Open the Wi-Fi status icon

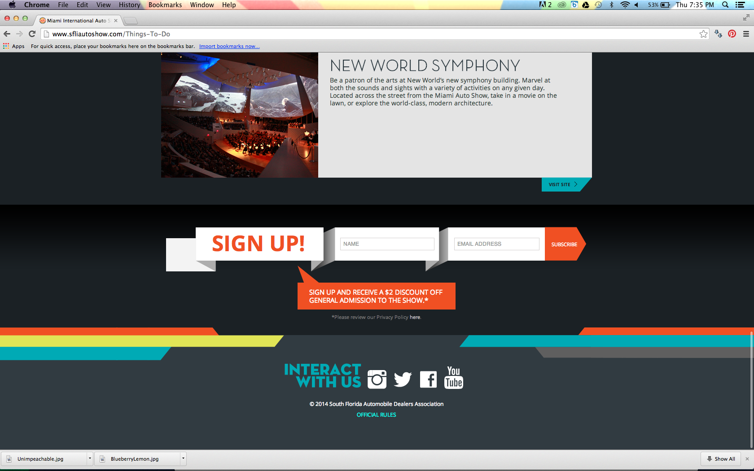(x=625, y=4)
